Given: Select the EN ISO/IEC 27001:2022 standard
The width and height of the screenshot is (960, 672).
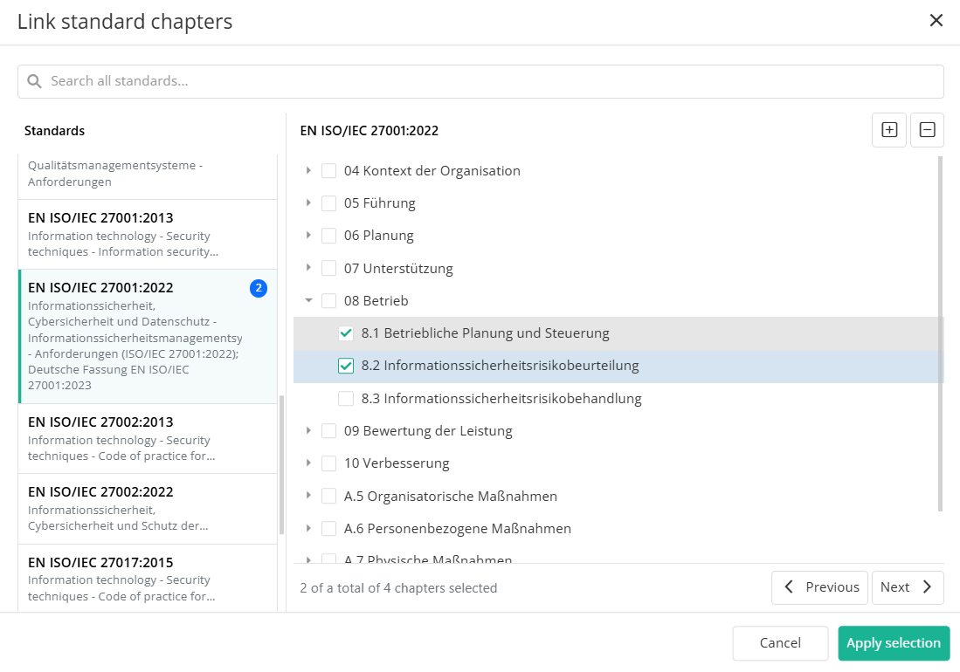Looking at the screenshot, I should [148, 337].
